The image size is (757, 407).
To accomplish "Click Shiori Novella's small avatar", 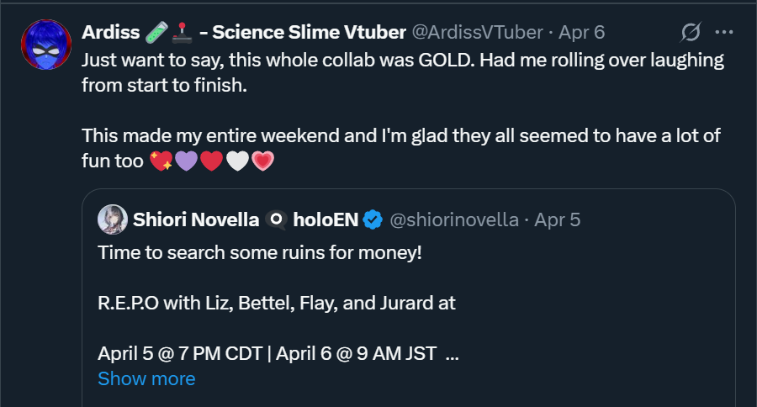I will [113, 219].
